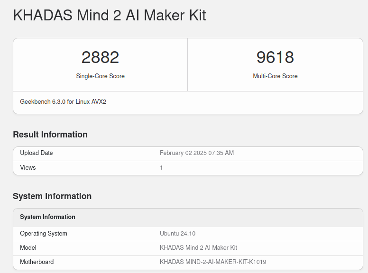Select the Views count value 1
The image size is (368, 273).
161,167
